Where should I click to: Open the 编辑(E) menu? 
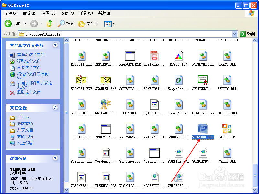point(30,13)
